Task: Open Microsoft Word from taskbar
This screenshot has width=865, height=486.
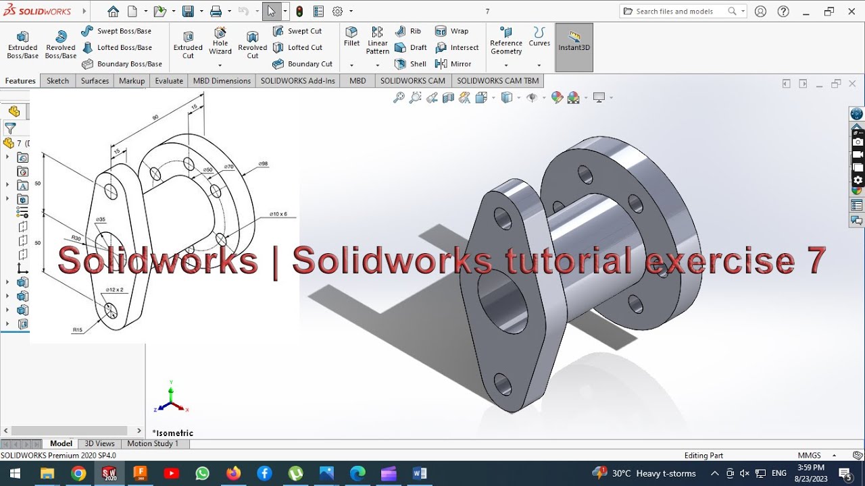Action: pos(420,473)
